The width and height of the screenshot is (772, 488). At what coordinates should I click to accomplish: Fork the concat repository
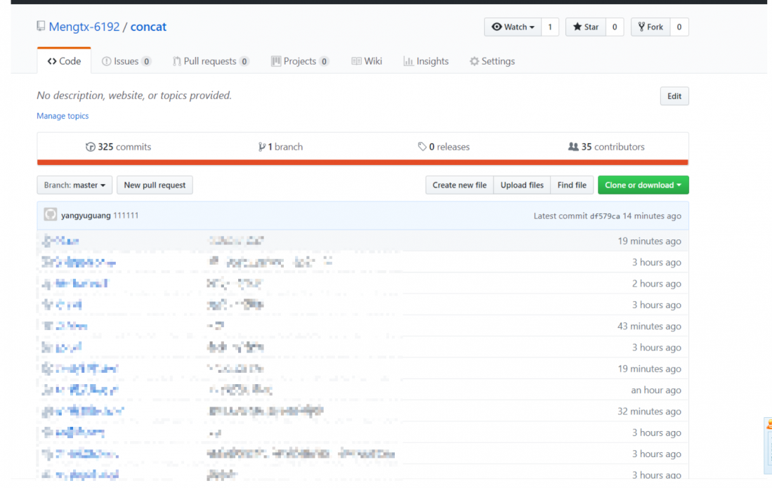coord(650,27)
